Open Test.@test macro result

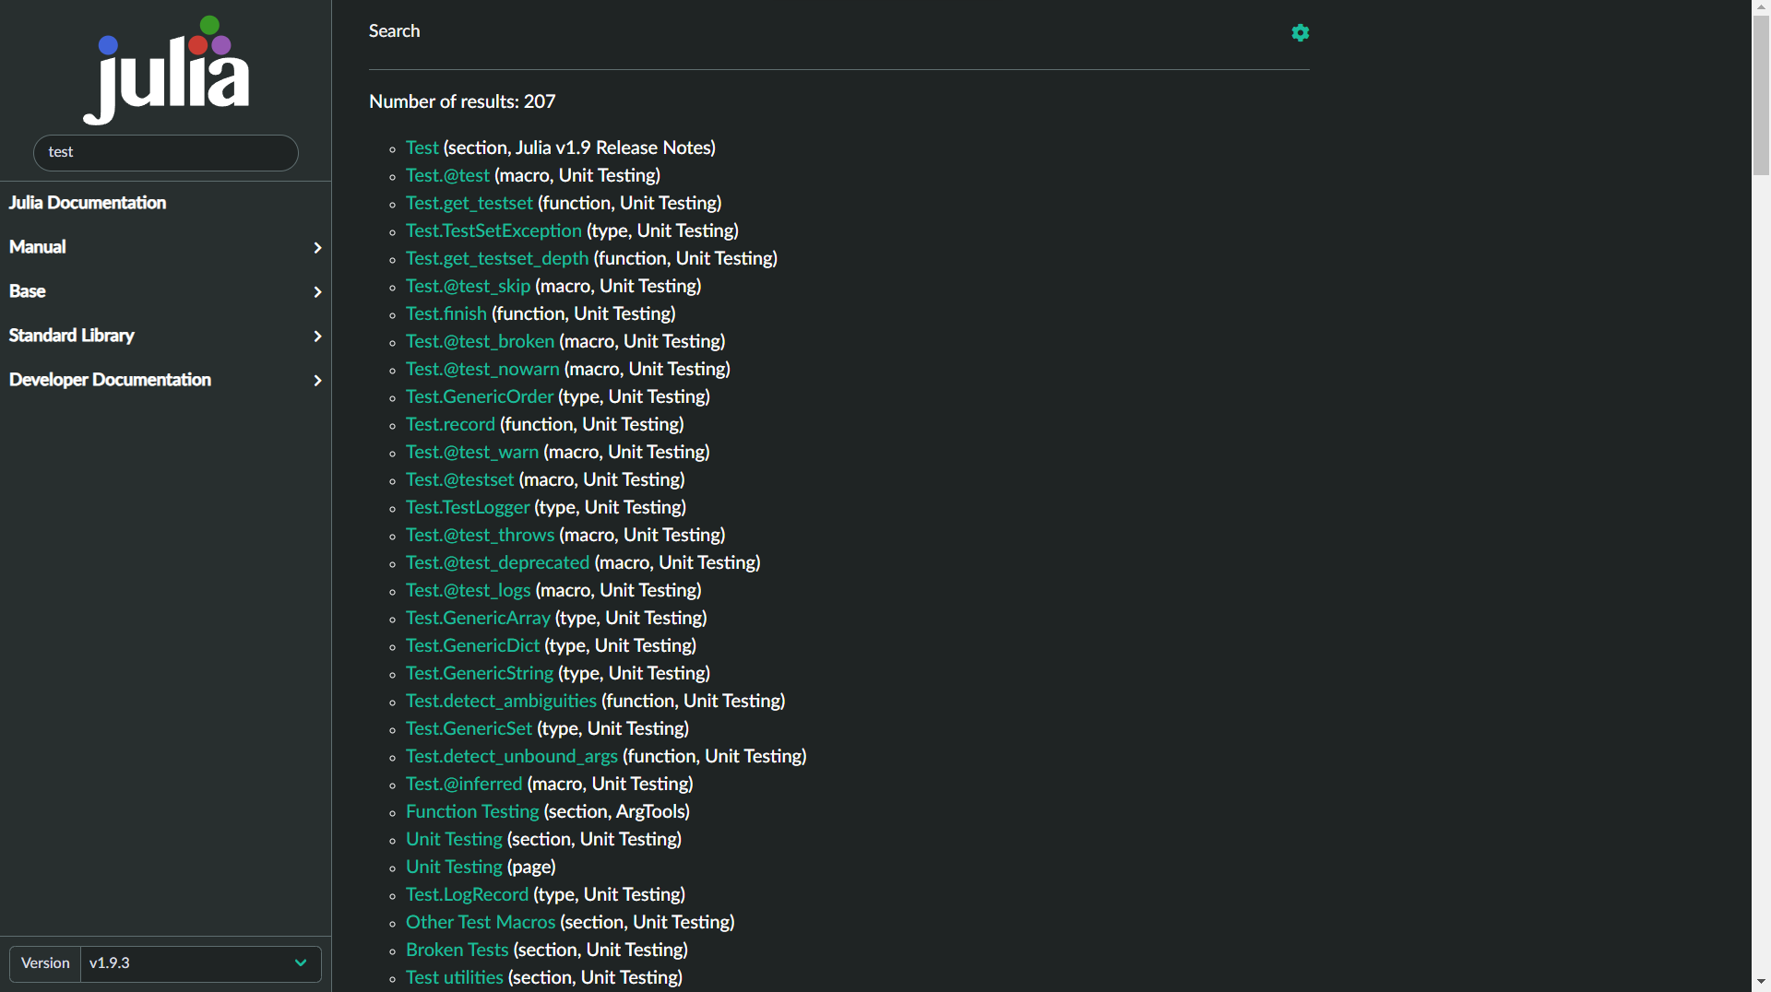coord(447,176)
